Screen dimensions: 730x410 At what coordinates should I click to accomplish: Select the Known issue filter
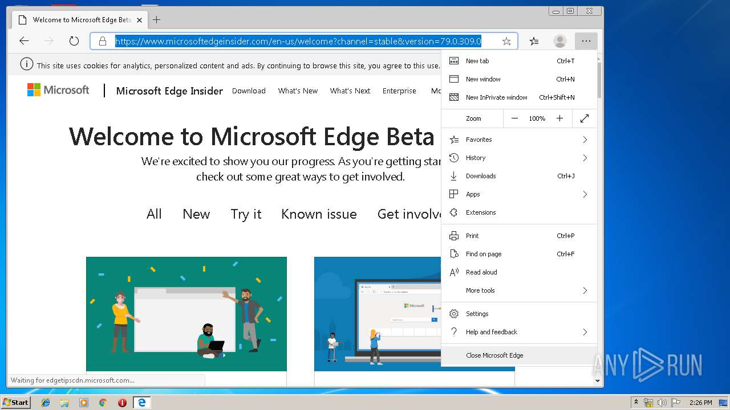pos(319,214)
